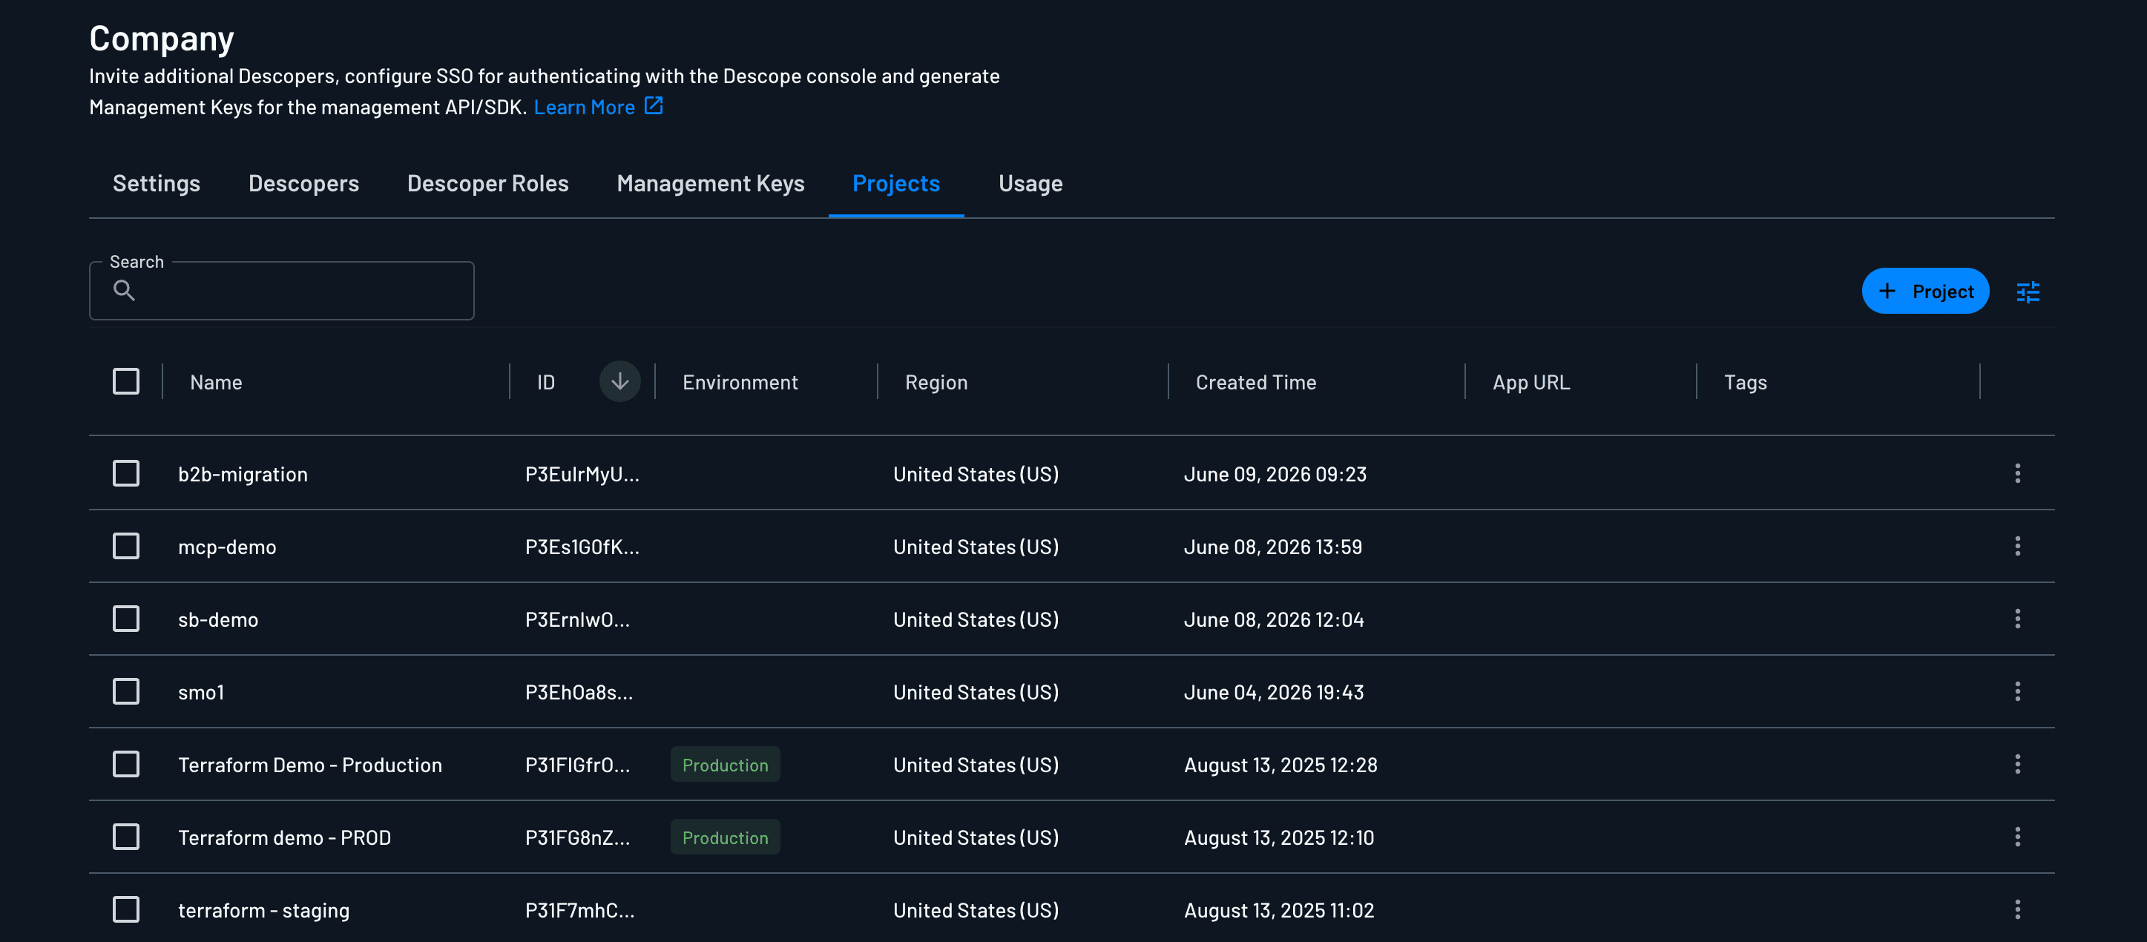This screenshot has height=942, width=2147.
Task: Select the b2b-migration project checkbox
Action: point(126,473)
